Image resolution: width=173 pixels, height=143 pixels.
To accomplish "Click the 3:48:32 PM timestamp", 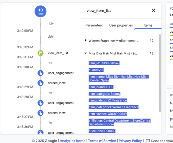I will [25, 47].
